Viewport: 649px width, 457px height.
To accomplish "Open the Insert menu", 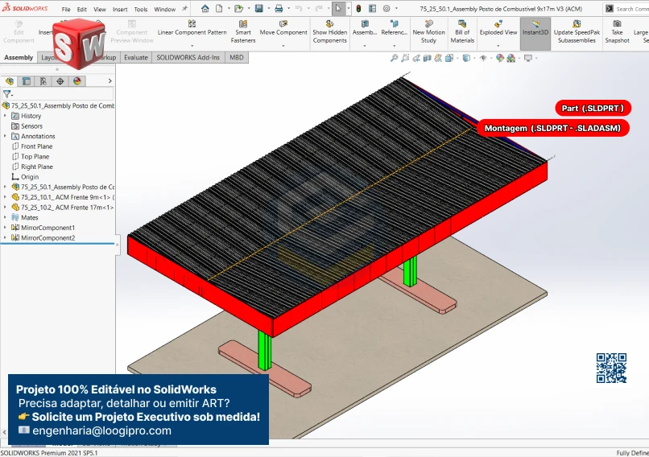I will [120, 10].
